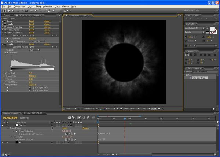The width and height of the screenshot is (220, 157).
Task: Select the Selection arrow tool
Action: (x=4, y=11)
